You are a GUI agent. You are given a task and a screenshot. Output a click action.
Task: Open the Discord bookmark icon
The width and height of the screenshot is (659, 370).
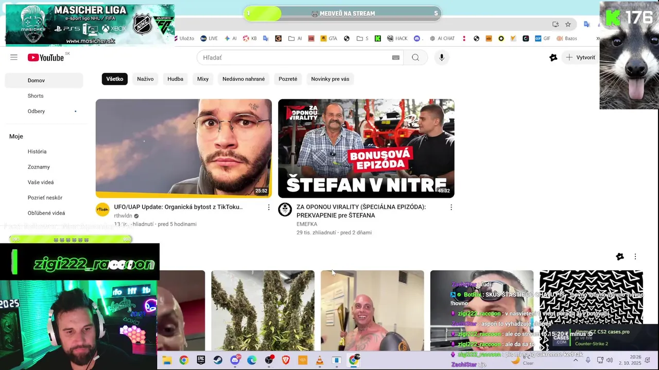[x=417, y=39]
